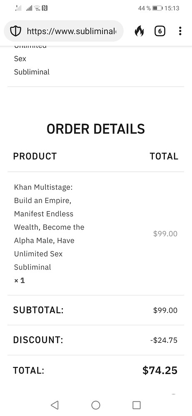Tap the Android back navigation button

coord(55,405)
